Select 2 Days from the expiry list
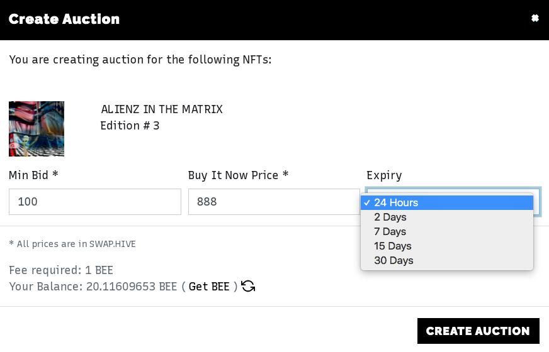Image resolution: width=549 pixels, height=352 pixels. (447, 217)
